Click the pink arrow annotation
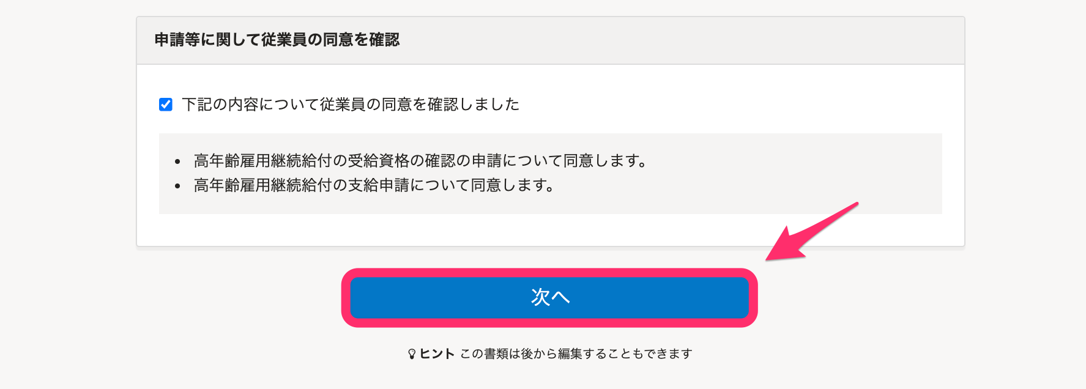The image size is (1086, 389). pos(812,231)
